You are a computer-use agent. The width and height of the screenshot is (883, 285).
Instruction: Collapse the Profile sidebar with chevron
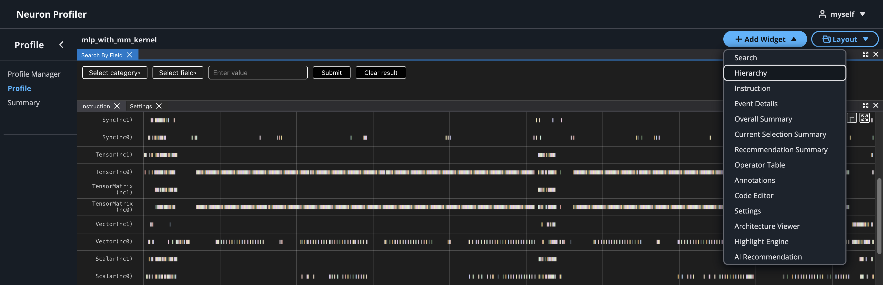(61, 45)
